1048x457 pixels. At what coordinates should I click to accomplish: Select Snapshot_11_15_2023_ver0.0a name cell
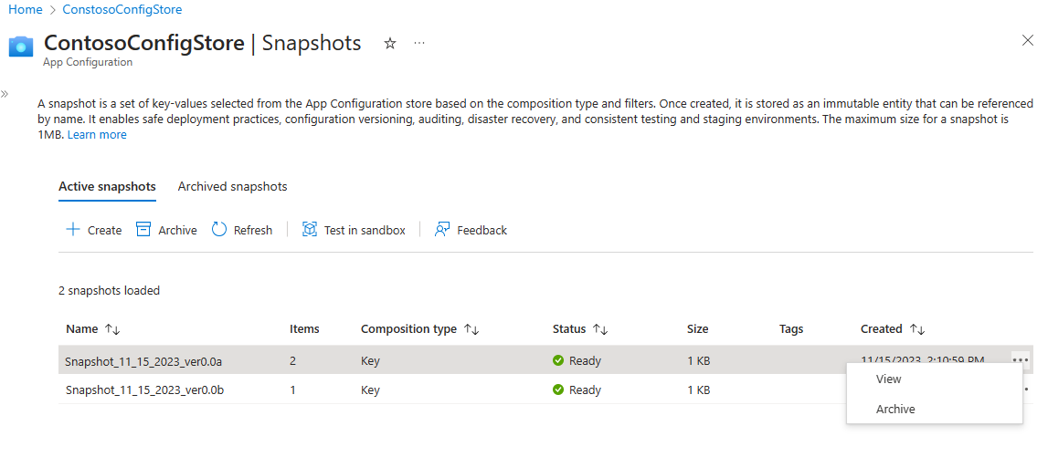[x=143, y=361]
